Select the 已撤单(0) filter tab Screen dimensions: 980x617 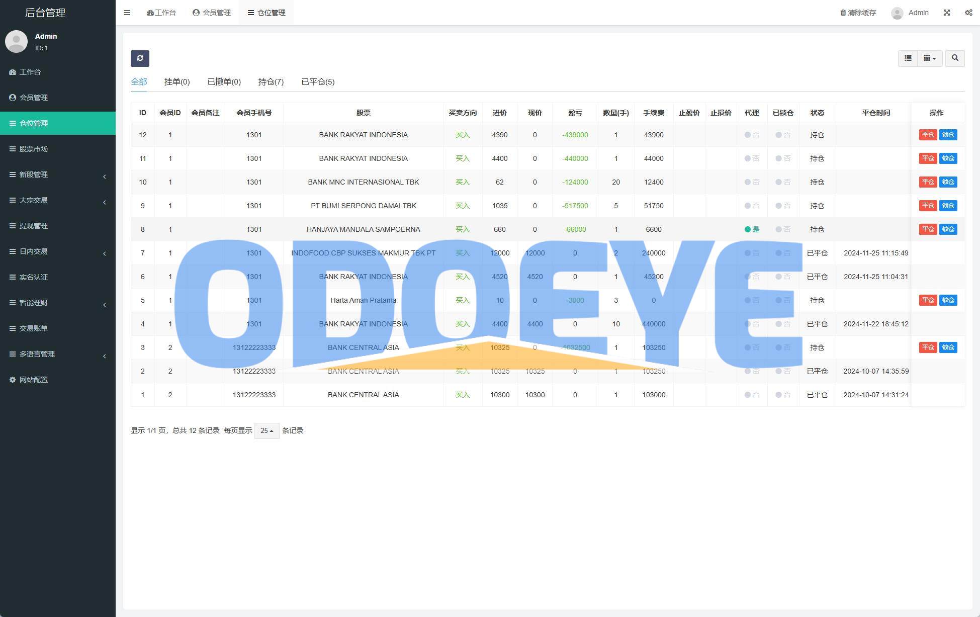tap(224, 82)
